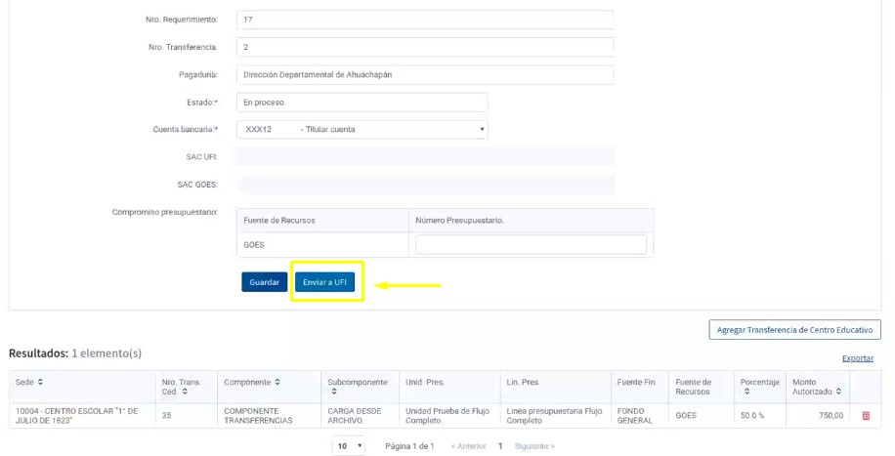Screen dimensions: 895x456
Task: Click Agregar Transferencia de Centro Educativo
Action: pos(794,330)
